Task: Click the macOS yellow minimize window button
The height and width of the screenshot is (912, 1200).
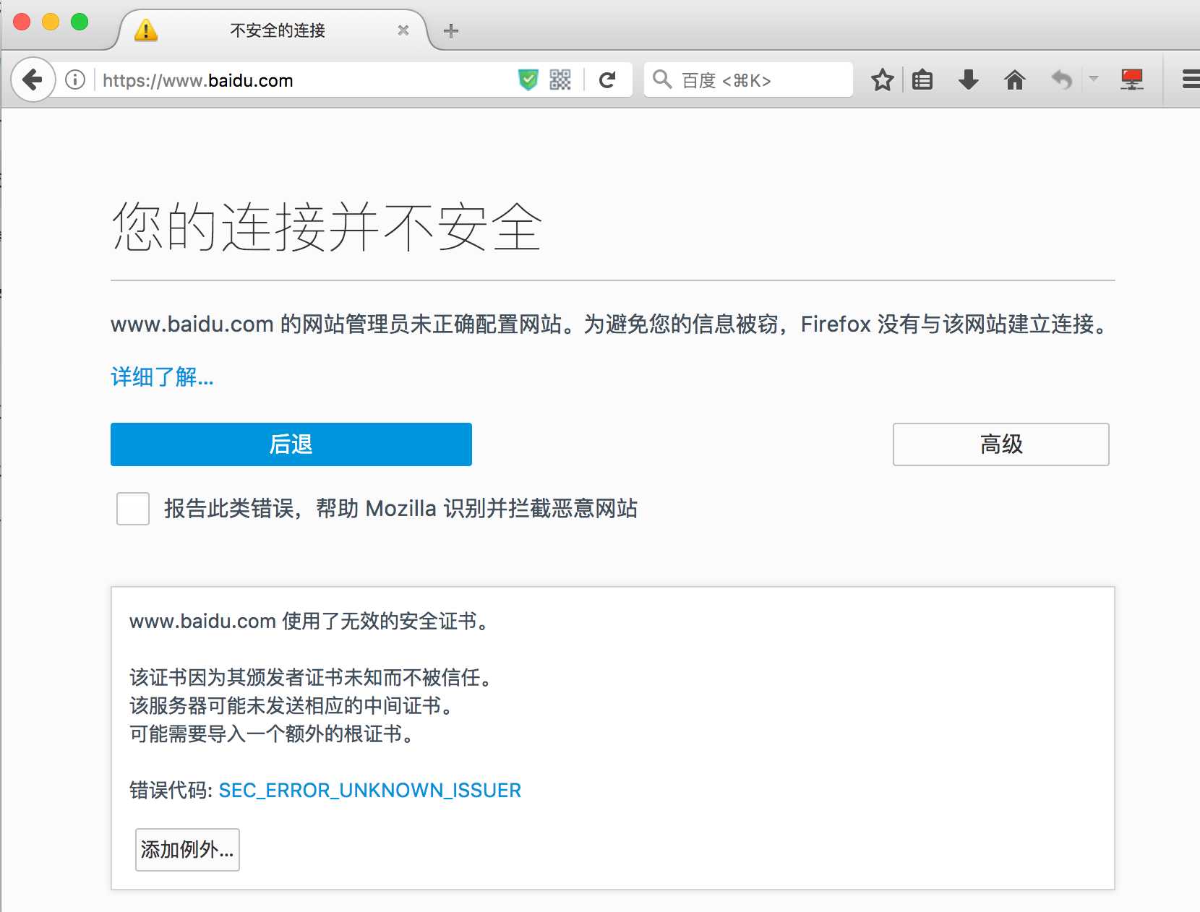Action: (51, 22)
